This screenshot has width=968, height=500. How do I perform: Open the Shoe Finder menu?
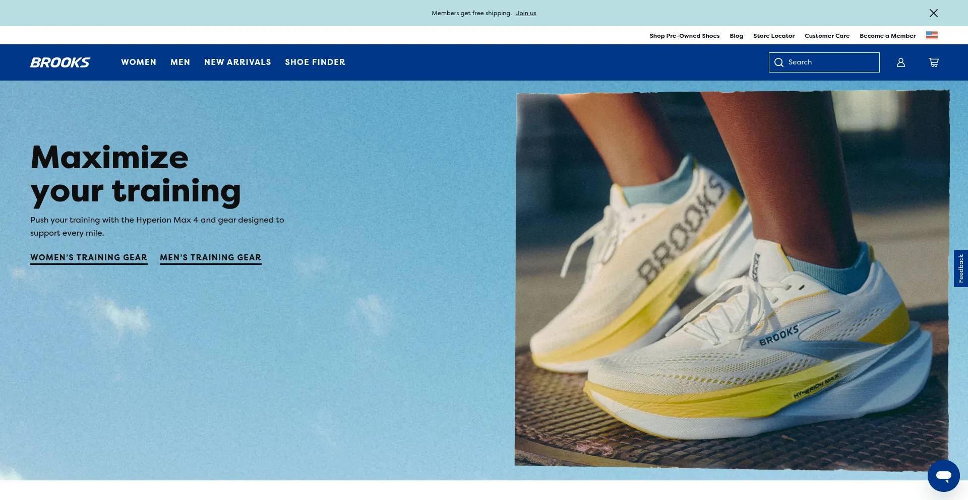point(315,62)
